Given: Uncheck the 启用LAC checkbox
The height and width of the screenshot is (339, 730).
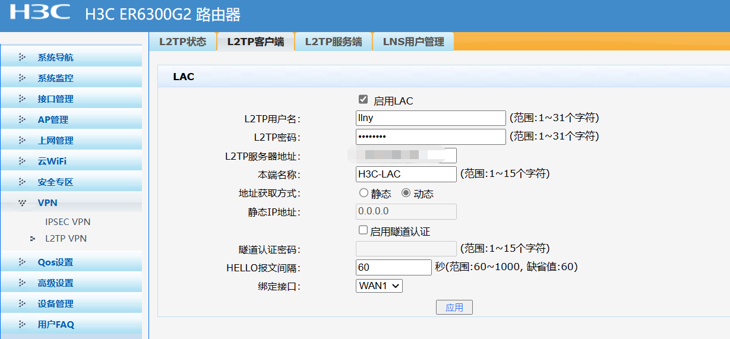Looking at the screenshot, I should 363,100.
